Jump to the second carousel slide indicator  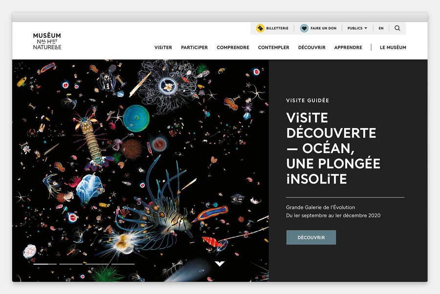(x=71, y=264)
